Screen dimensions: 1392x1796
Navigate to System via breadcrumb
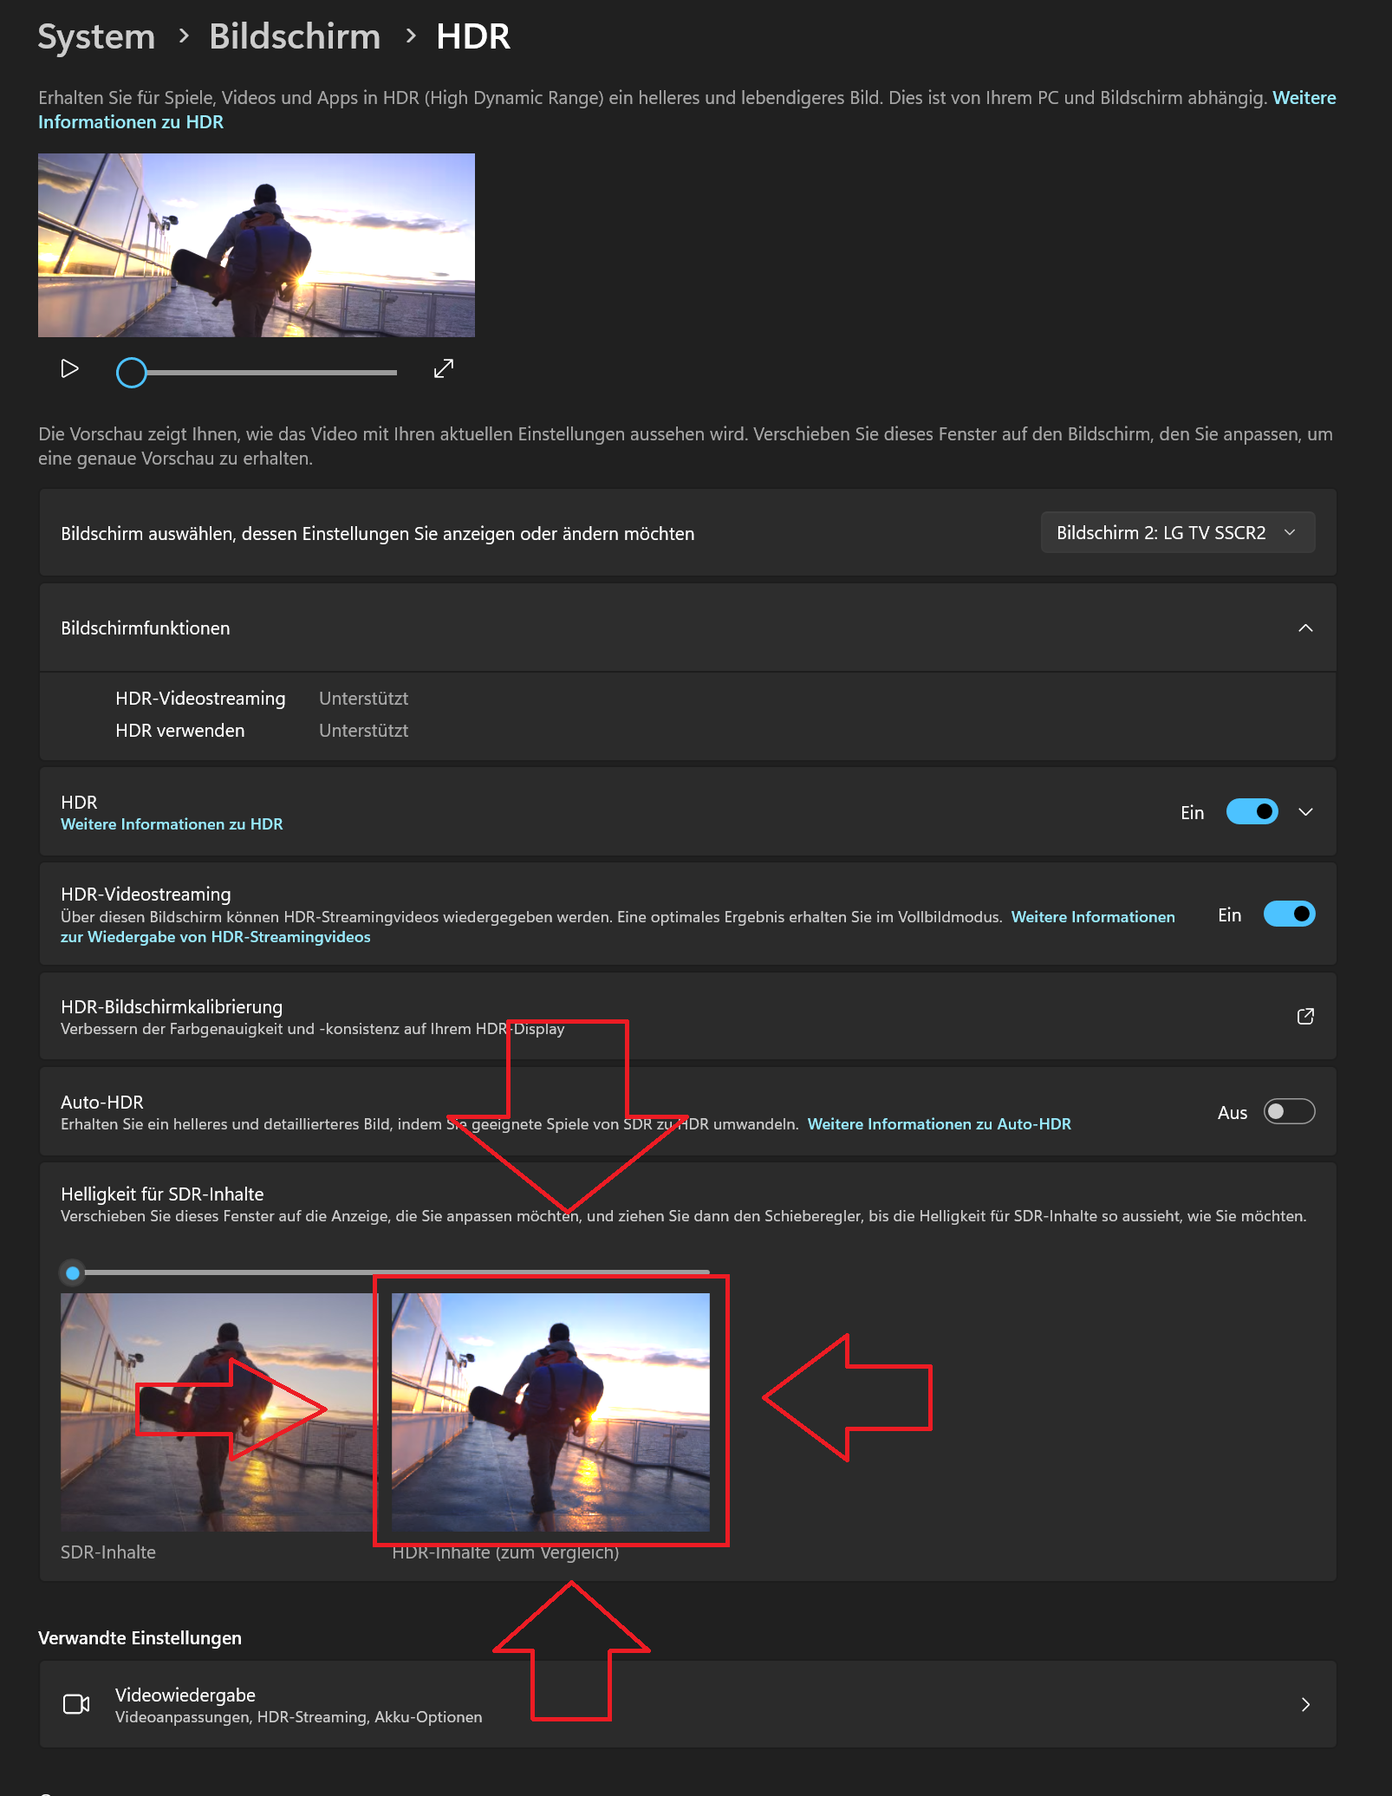pyautogui.click(x=96, y=36)
